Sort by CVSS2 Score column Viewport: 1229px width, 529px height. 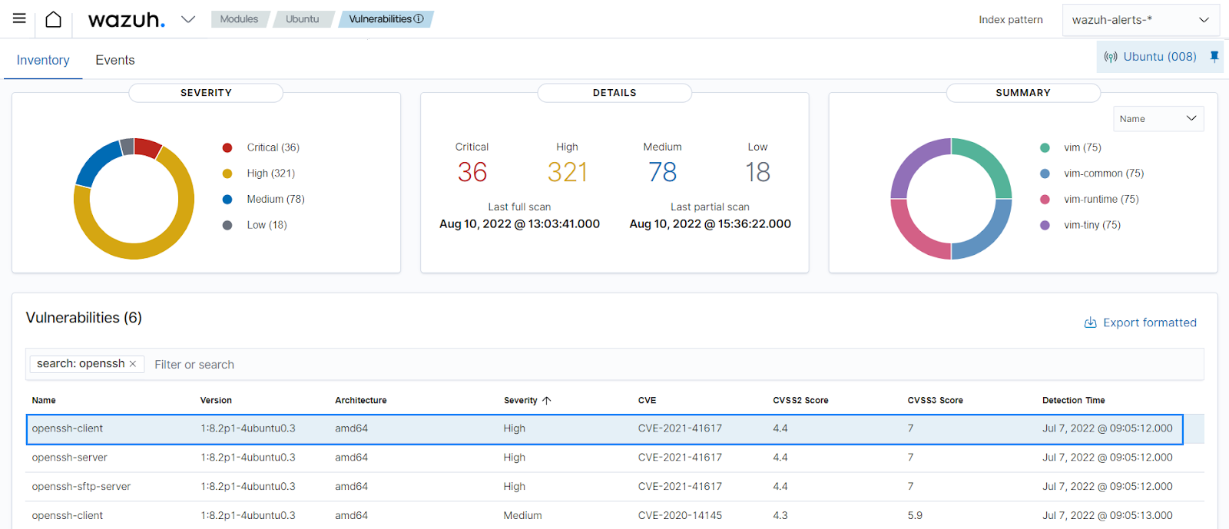800,400
